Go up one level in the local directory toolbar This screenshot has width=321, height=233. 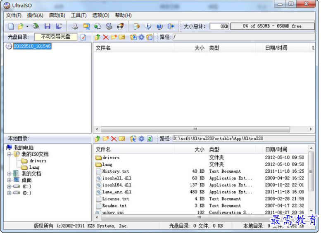(97, 139)
